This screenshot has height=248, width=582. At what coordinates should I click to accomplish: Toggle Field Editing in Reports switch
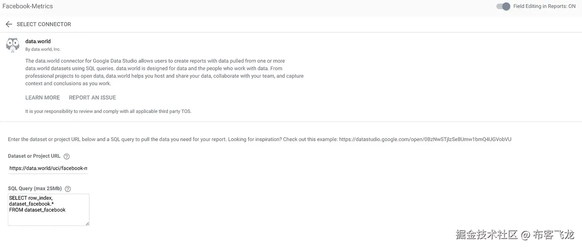click(503, 7)
